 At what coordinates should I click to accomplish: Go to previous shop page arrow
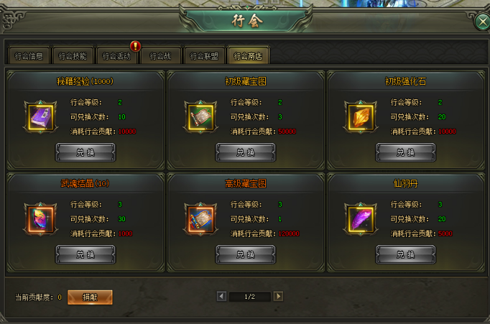[x=221, y=296]
